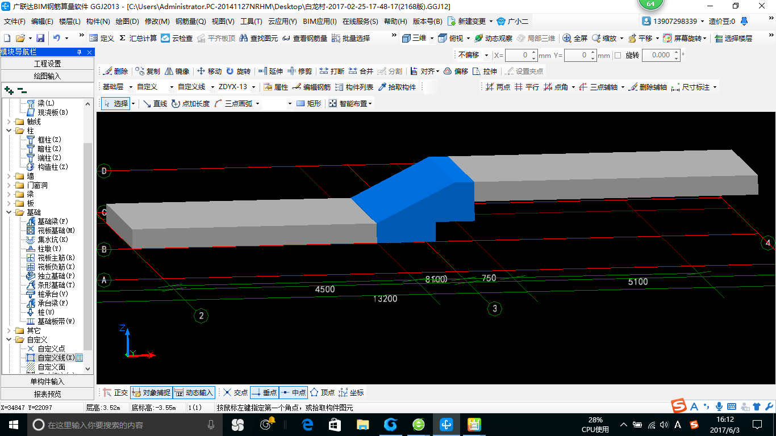Toggle 坐标 coordinate snap
The image size is (776, 436).
tap(351, 392)
